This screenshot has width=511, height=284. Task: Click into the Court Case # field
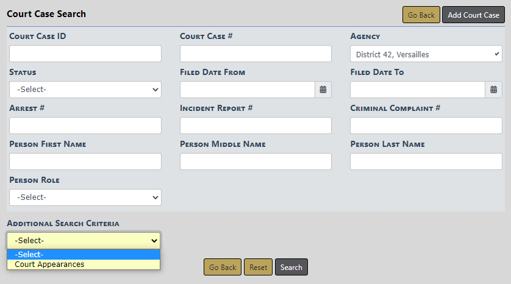tap(255, 54)
